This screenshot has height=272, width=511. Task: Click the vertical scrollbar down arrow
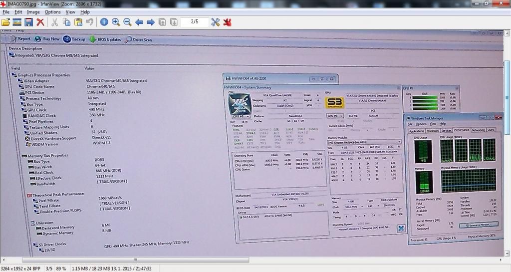click(x=507, y=254)
